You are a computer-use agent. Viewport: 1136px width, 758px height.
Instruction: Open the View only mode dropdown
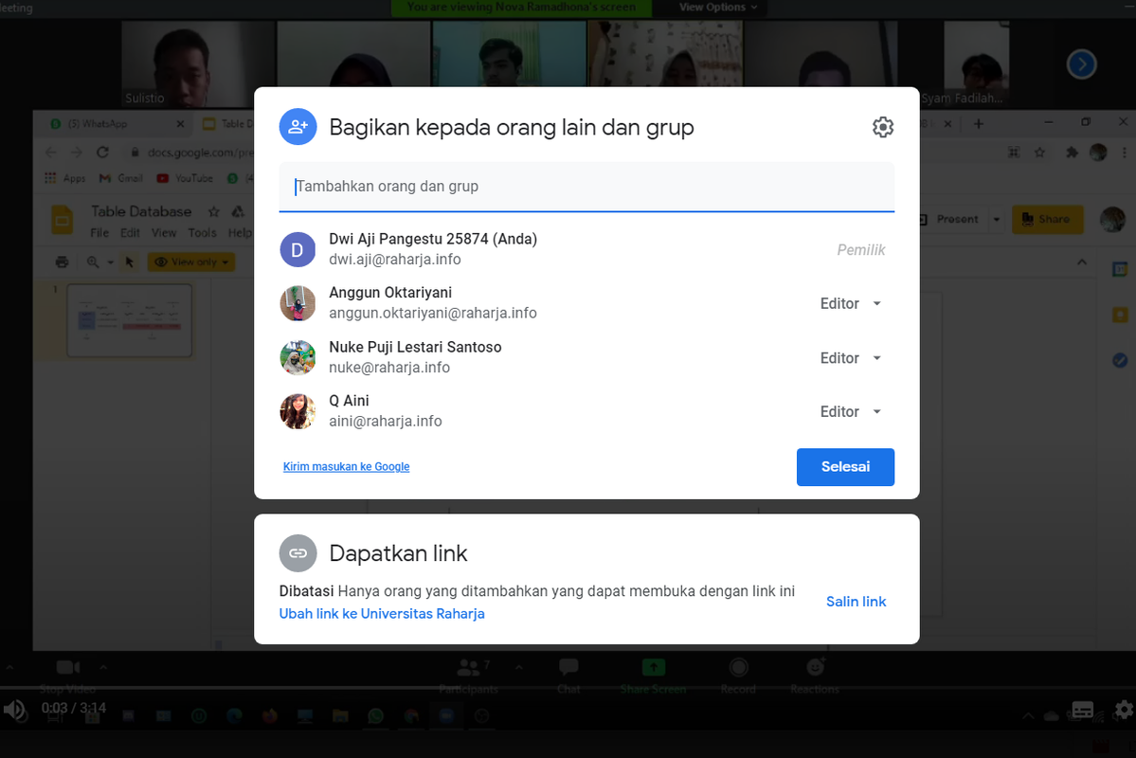pos(191,262)
